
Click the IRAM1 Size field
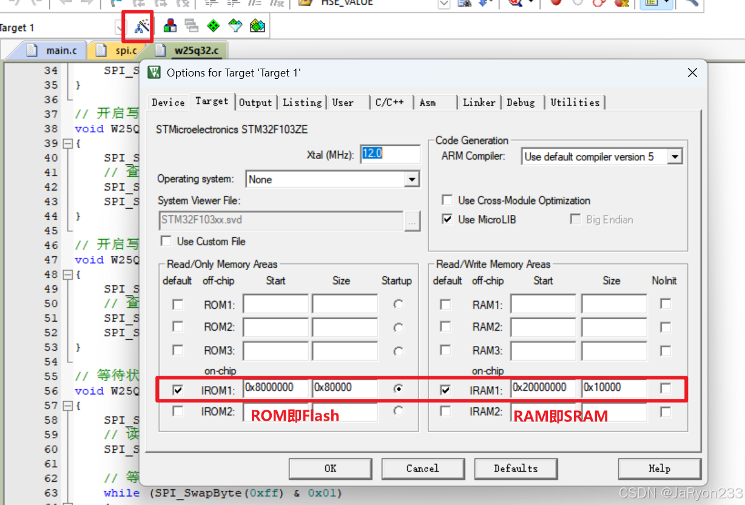pos(613,389)
